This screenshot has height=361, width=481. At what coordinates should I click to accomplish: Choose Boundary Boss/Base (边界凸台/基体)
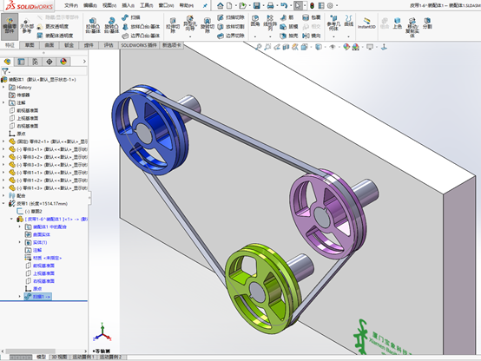coord(142,36)
